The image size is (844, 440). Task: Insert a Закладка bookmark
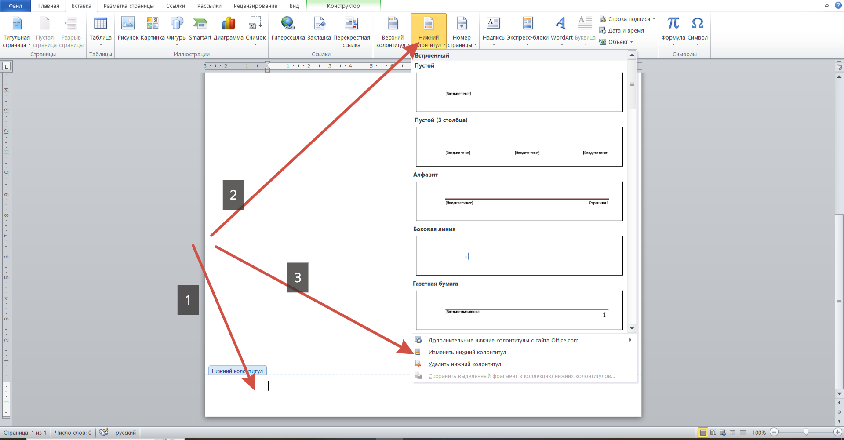[x=319, y=24]
